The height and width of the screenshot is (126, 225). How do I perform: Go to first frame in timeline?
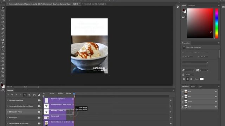(x=8, y=95)
